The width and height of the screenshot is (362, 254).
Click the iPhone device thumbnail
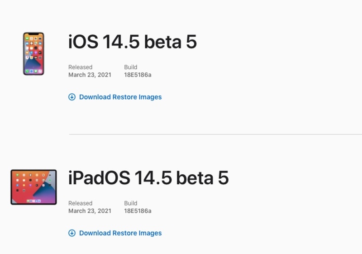[33, 53]
